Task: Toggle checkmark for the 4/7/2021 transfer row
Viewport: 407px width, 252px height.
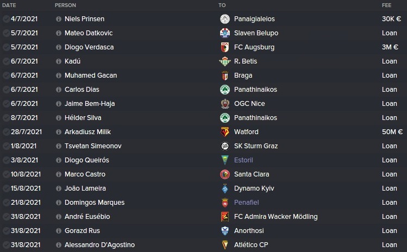Action: pyautogui.click(x=6, y=19)
